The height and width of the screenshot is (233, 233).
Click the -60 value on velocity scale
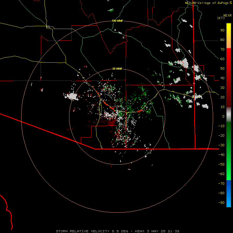221,174
